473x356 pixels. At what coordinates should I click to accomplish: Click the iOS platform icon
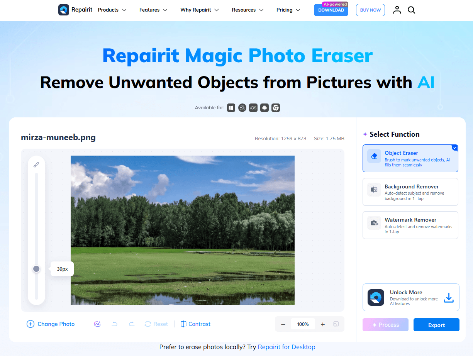pyautogui.click(x=253, y=108)
